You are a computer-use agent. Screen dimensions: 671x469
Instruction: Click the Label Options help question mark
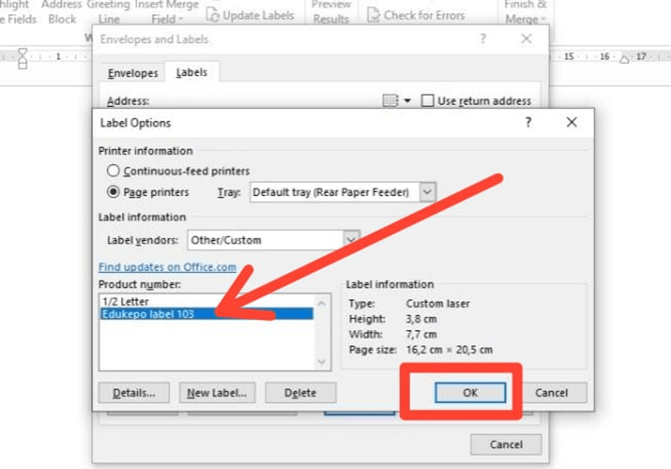pos(528,123)
